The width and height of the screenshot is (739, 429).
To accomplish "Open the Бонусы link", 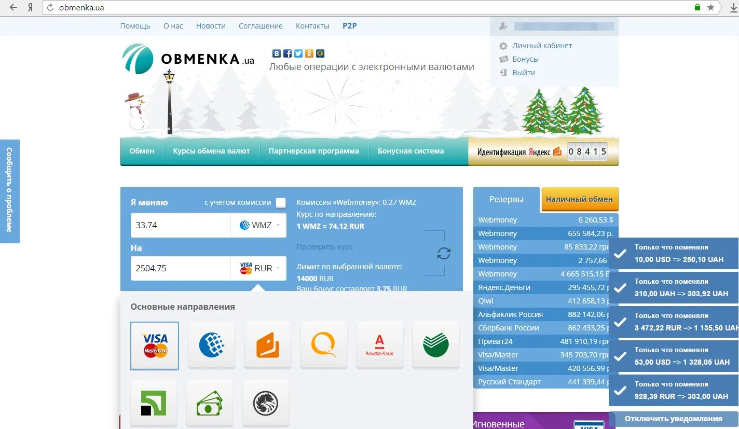I will pos(526,59).
